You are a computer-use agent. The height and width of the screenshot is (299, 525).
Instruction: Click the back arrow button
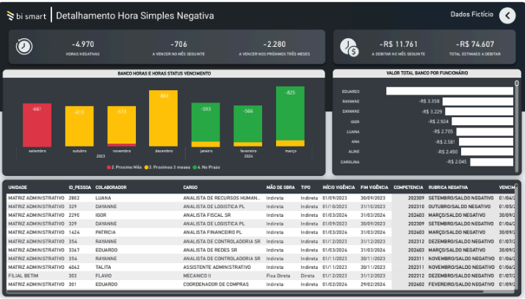(507, 15)
